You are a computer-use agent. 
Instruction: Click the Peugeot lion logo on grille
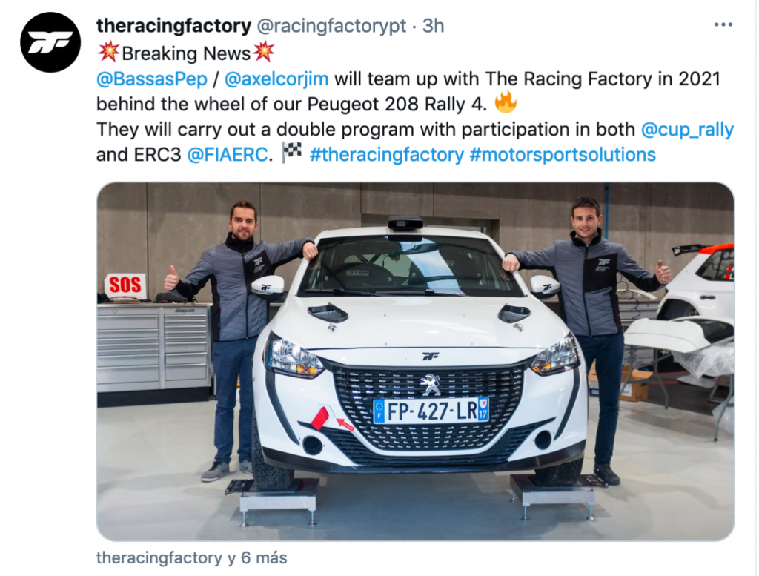coord(430,384)
